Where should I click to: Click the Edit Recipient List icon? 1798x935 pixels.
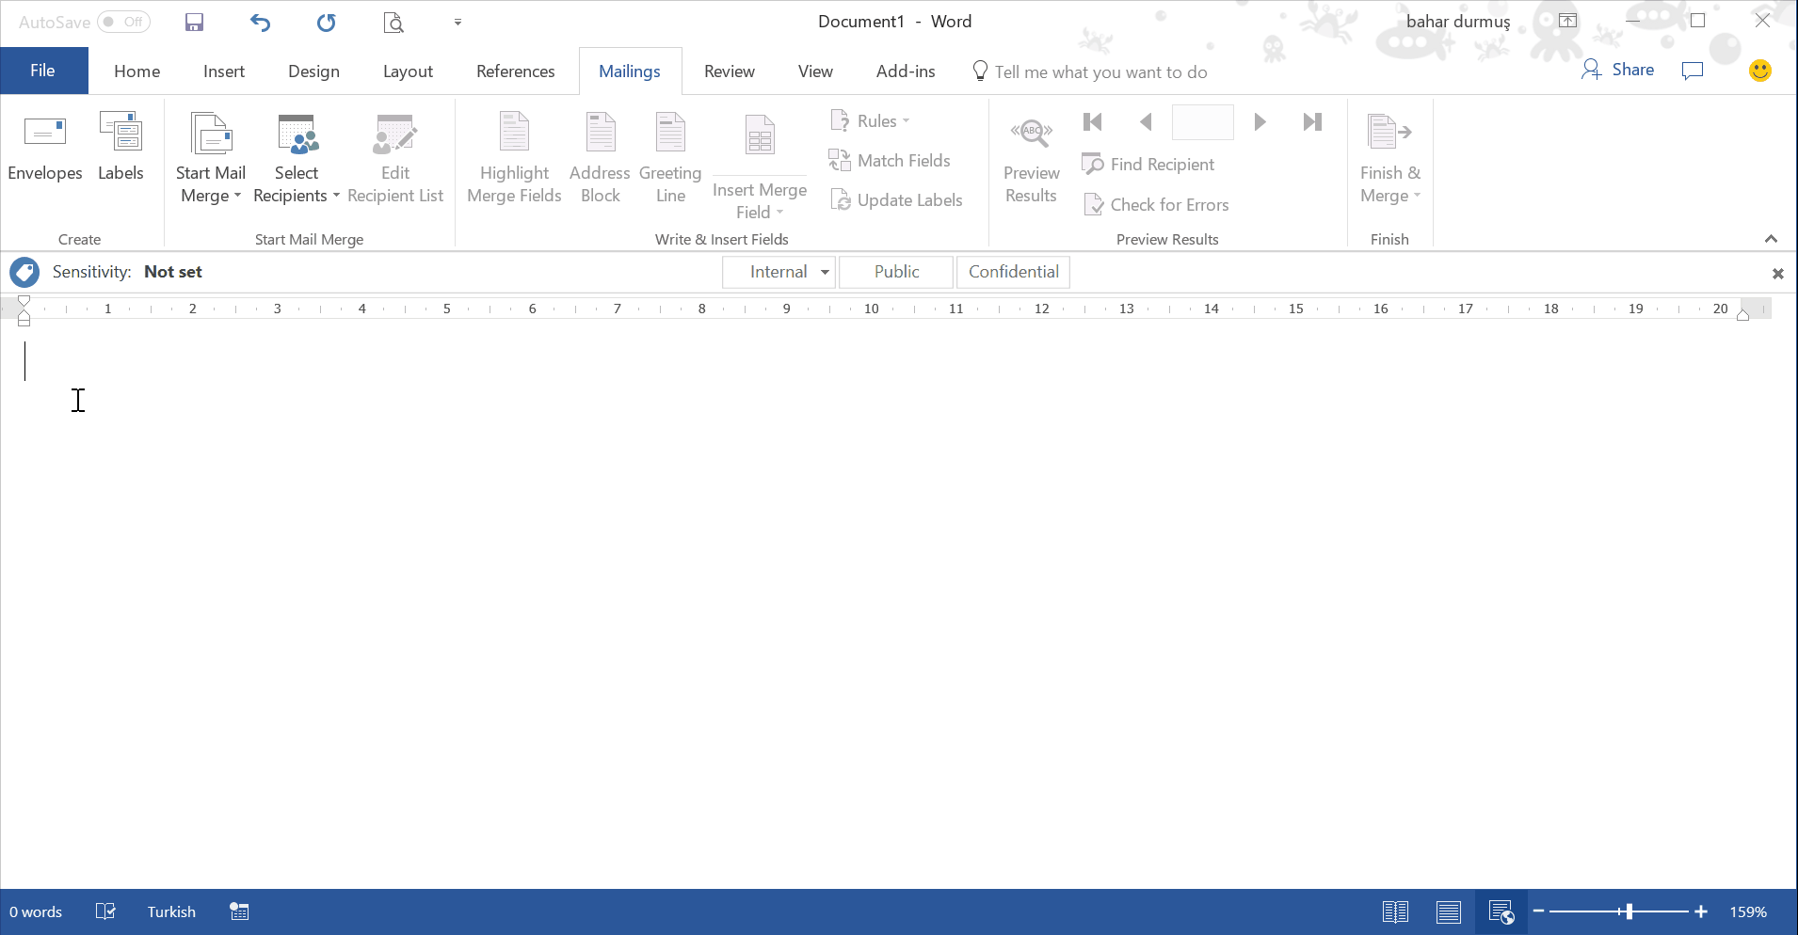click(x=395, y=135)
